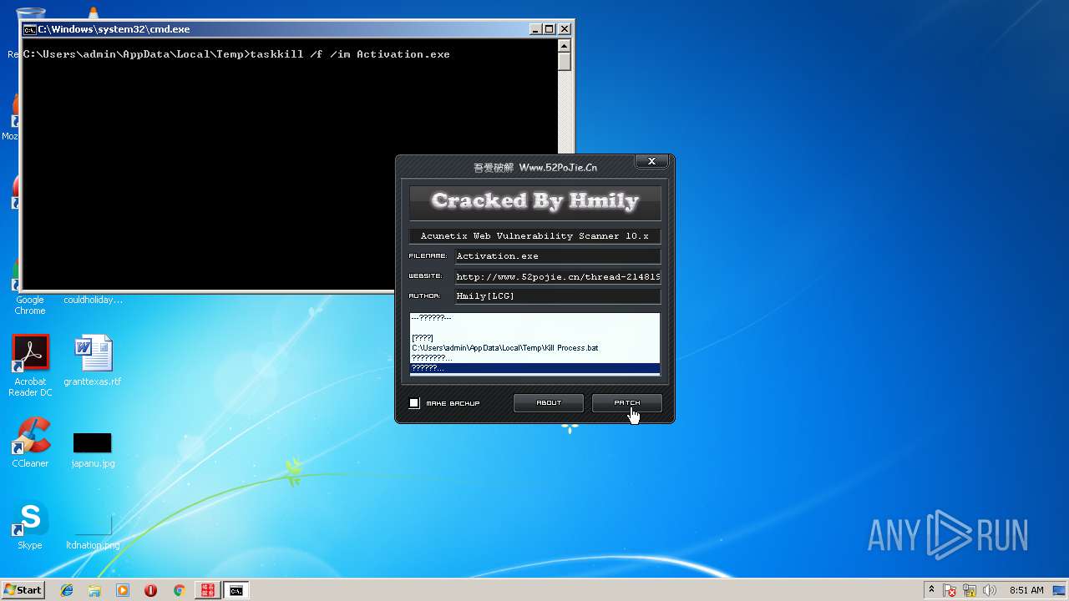Click the cmd.exe scroll up arrow
The height and width of the screenshot is (601, 1069).
pos(565,45)
